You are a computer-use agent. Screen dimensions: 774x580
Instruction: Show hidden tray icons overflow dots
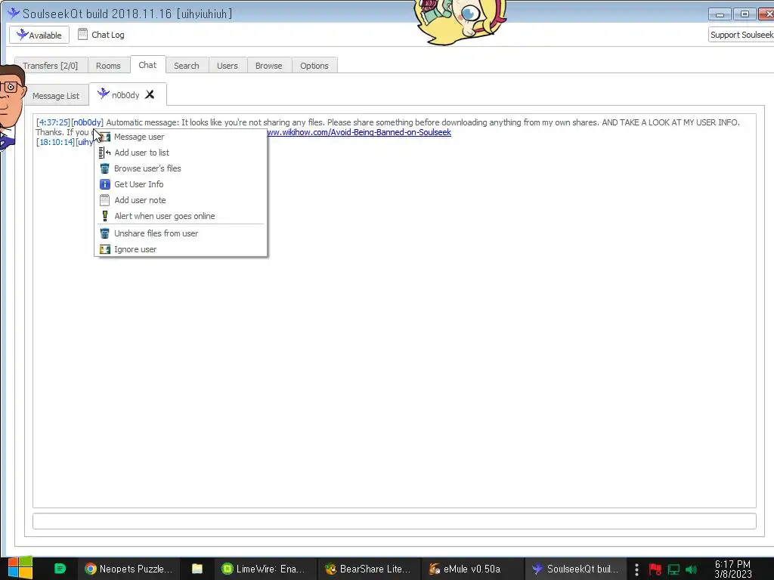[x=636, y=569]
